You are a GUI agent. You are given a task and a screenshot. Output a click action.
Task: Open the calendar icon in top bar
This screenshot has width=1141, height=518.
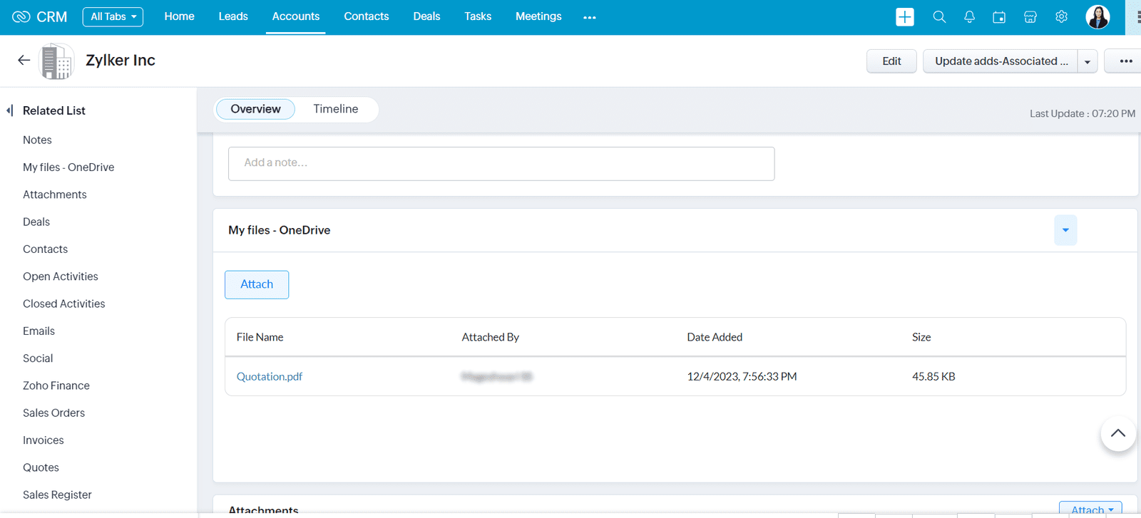(999, 17)
